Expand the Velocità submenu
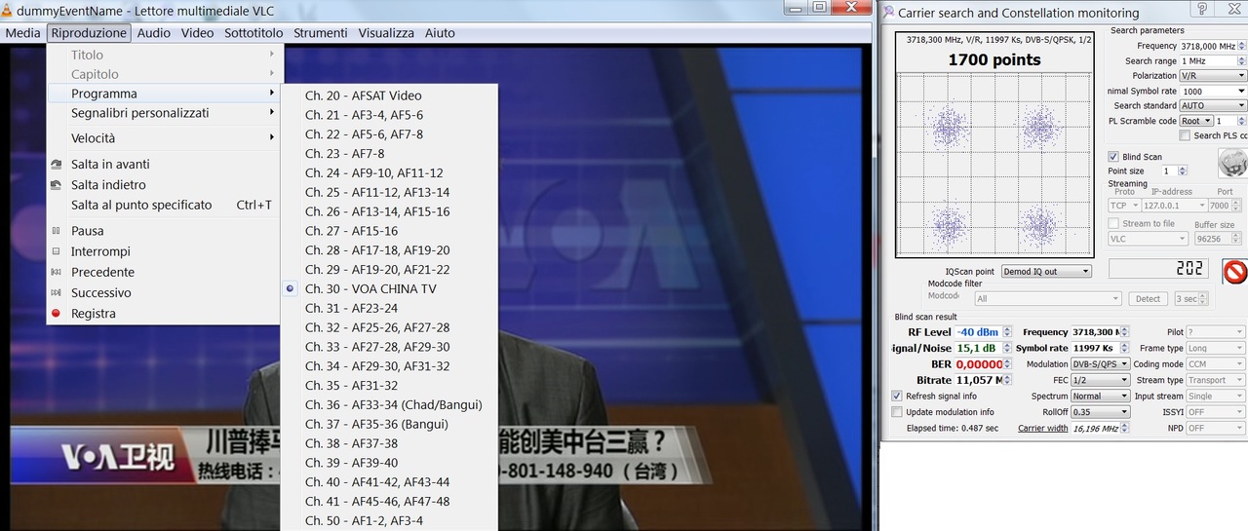 pos(165,138)
